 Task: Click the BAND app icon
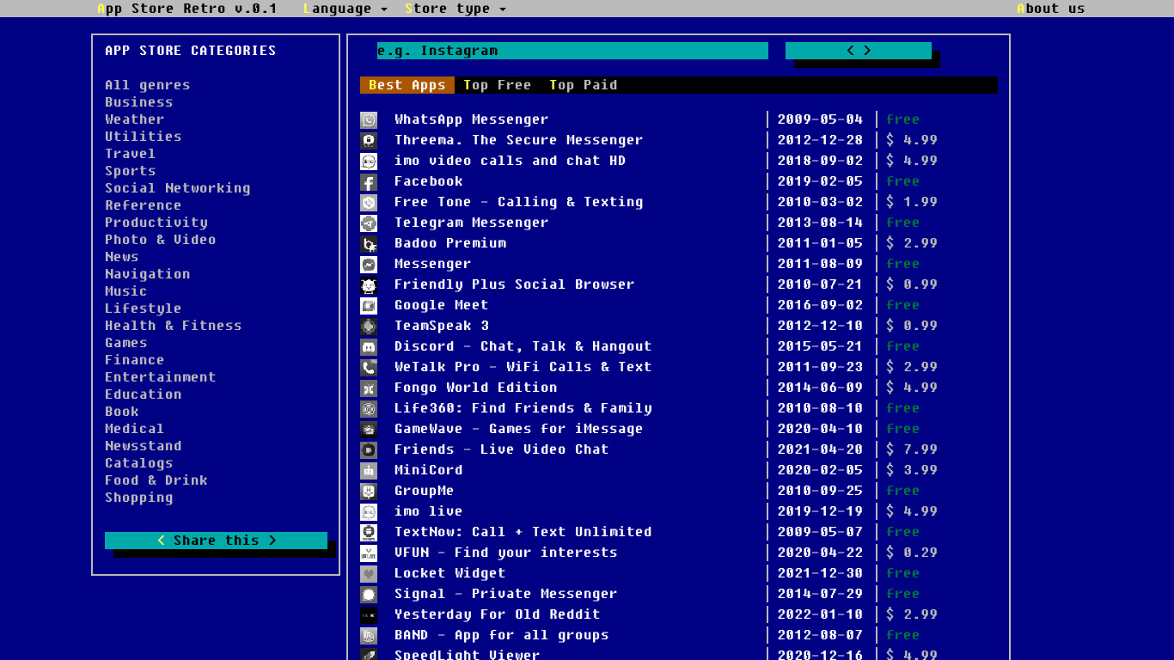tap(369, 636)
